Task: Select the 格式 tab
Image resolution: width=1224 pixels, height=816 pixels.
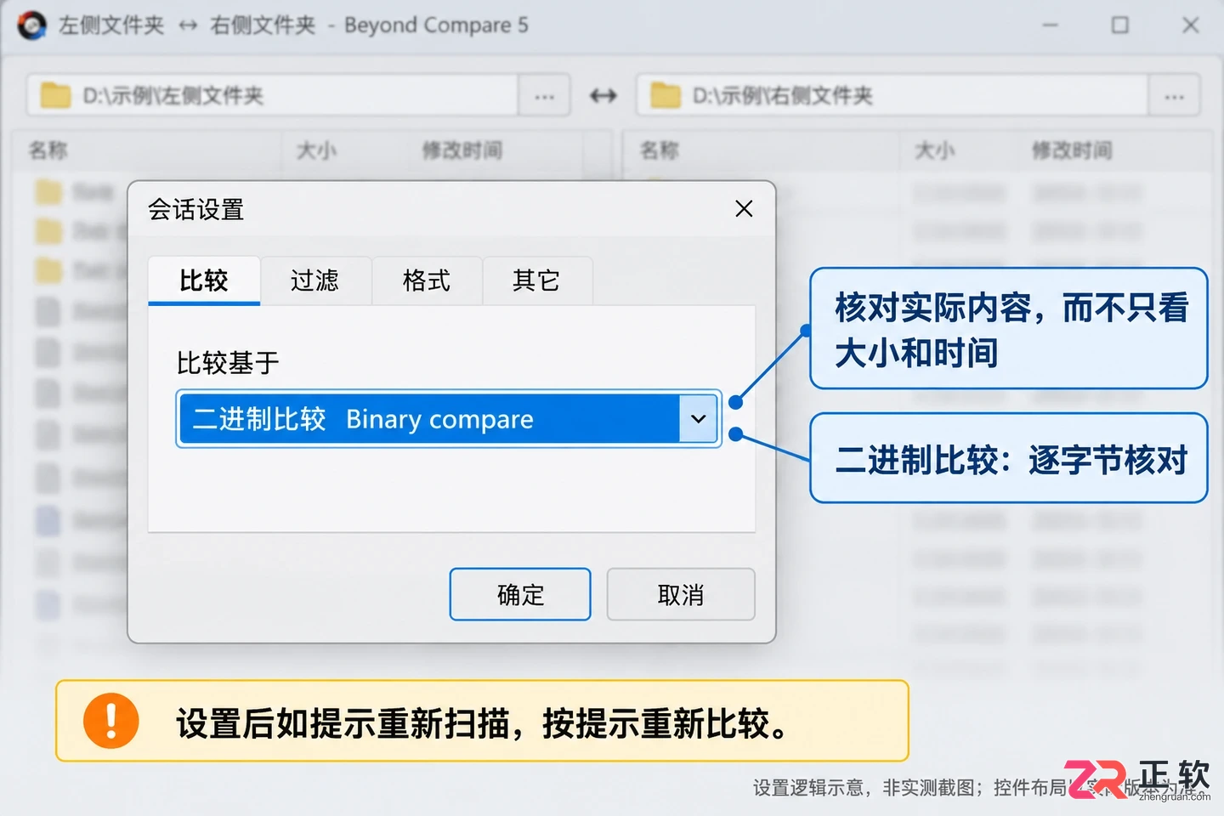Action: [427, 280]
